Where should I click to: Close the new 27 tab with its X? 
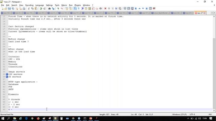[x=205, y=13]
